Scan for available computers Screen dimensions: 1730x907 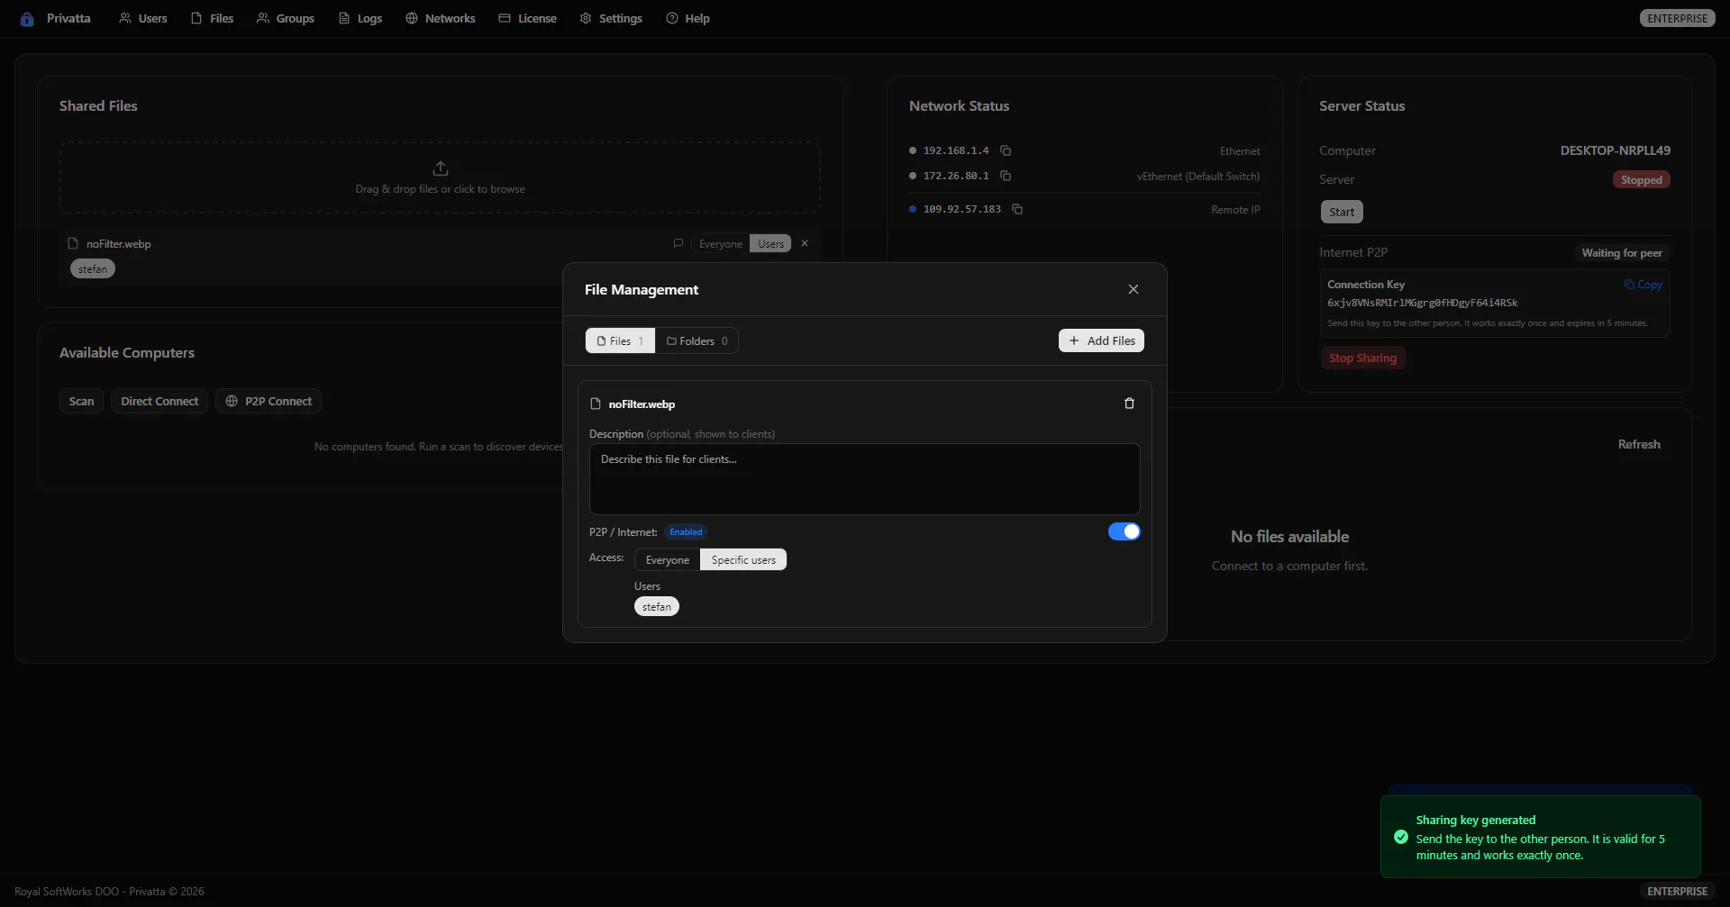point(81,402)
